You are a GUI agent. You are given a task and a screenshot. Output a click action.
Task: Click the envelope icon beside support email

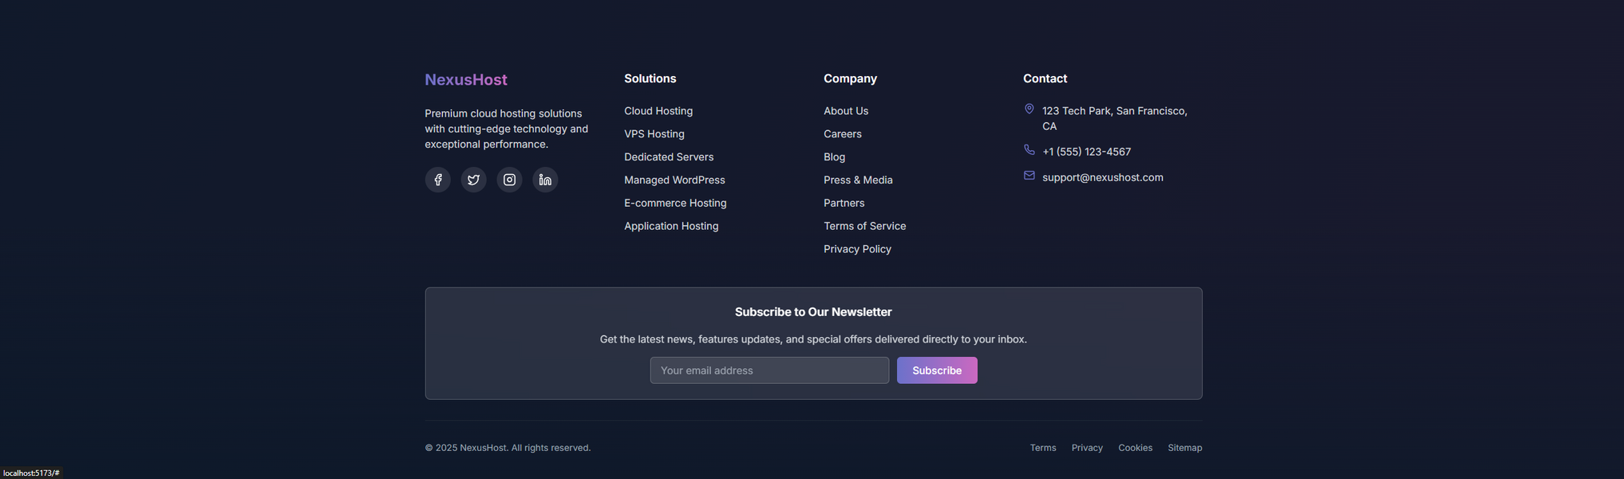(x=1029, y=176)
